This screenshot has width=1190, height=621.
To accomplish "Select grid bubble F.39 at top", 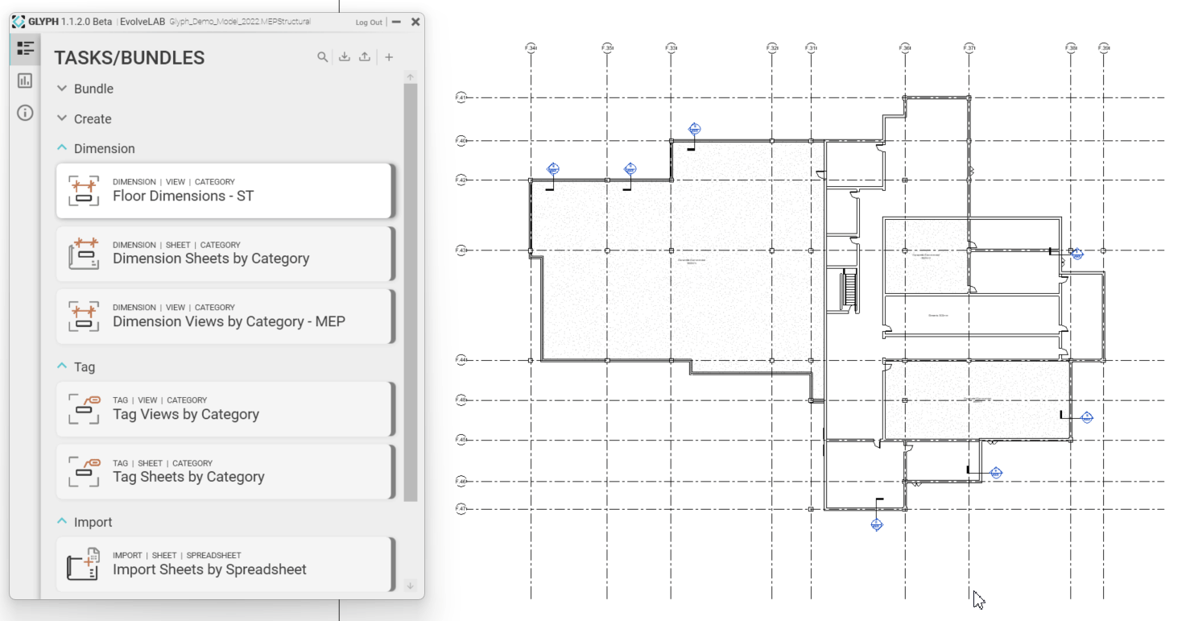I will coord(1104,48).
